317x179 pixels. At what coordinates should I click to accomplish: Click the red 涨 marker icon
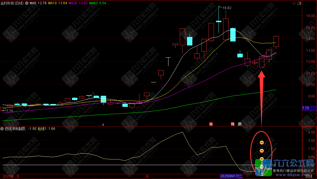pos(211,124)
